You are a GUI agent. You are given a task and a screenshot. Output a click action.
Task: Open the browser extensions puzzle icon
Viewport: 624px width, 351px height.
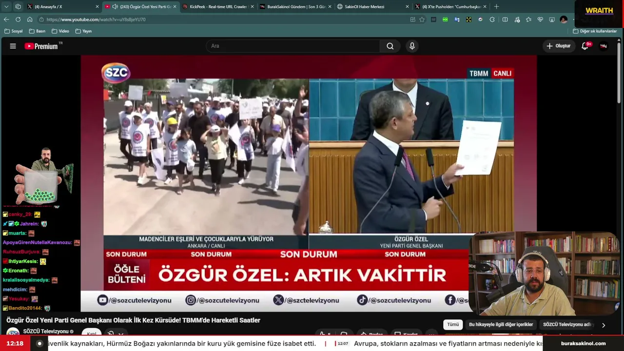tap(492, 19)
